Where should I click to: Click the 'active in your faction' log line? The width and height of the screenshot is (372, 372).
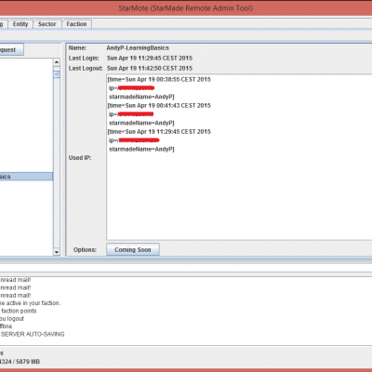pos(30,303)
